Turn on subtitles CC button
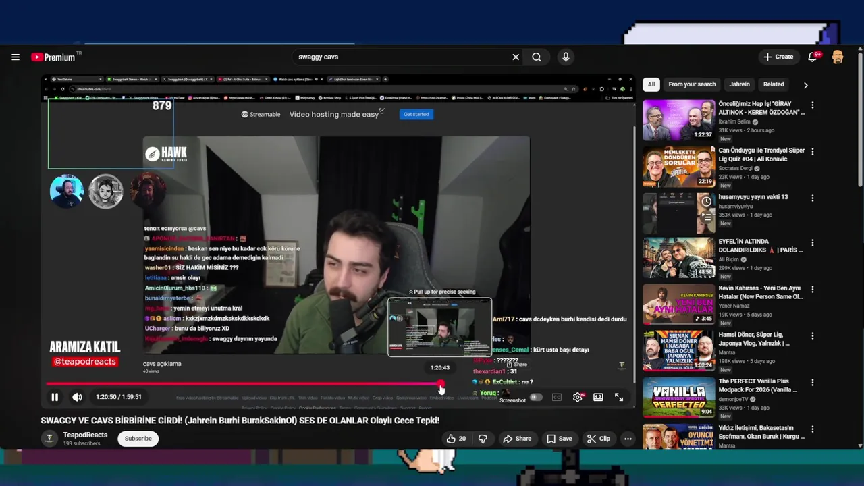The width and height of the screenshot is (864, 486). coord(557,397)
